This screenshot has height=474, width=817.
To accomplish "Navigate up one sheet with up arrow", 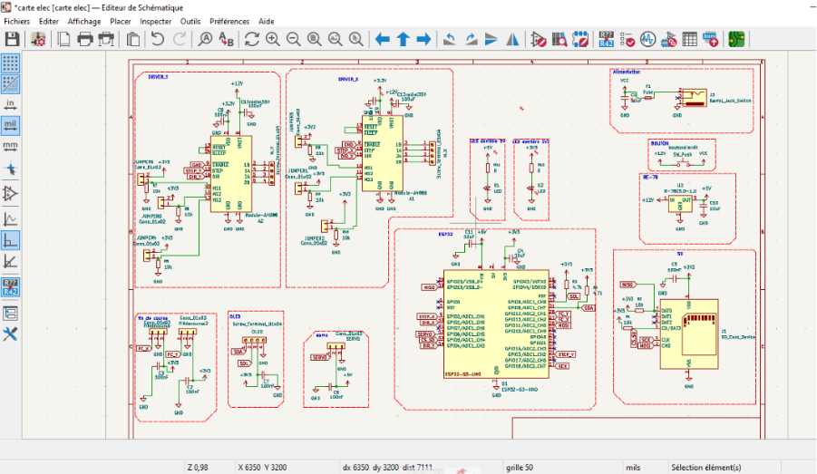I will tap(404, 39).
